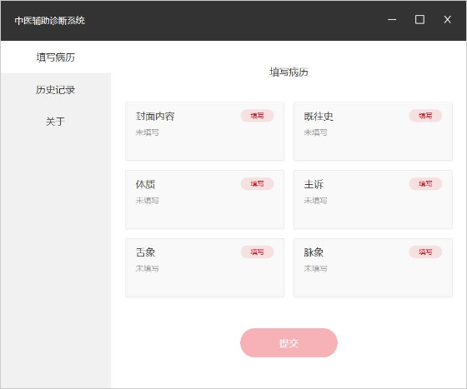Click 填写 button on 主诉 card
Viewport: 467px width, 389px height.
pyautogui.click(x=425, y=184)
